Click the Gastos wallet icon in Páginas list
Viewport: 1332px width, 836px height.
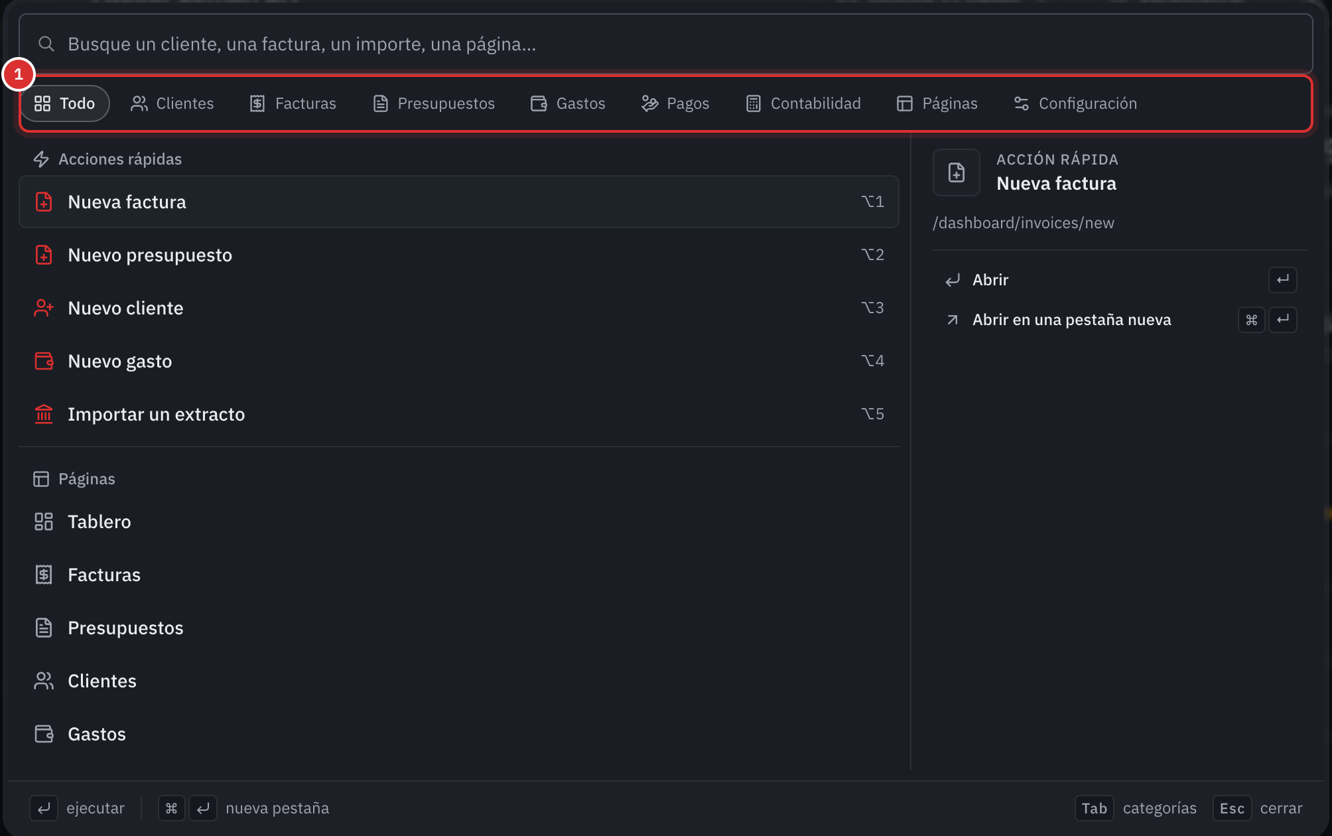[44, 734]
